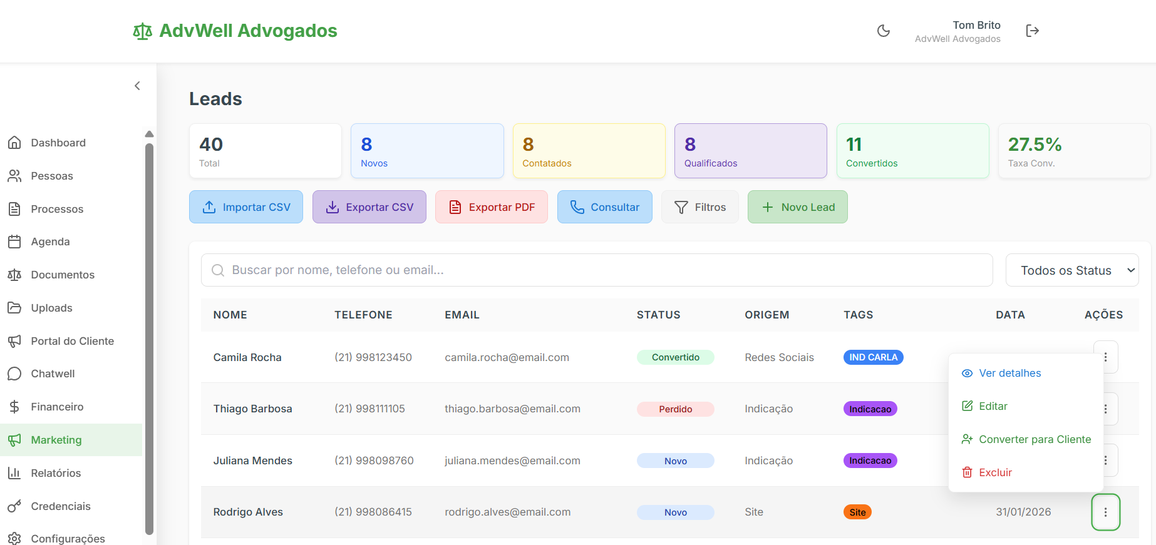Click the orange Site tag
This screenshot has height=545, width=1156.
(x=858, y=512)
